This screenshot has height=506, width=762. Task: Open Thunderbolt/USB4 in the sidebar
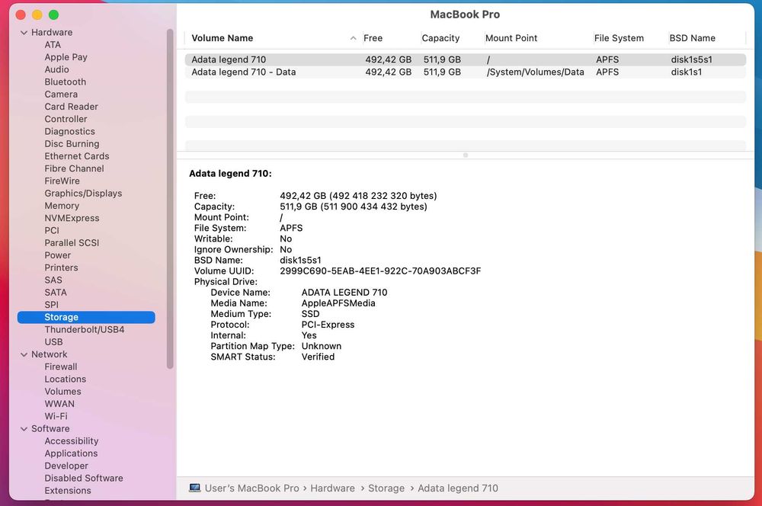click(84, 329)
